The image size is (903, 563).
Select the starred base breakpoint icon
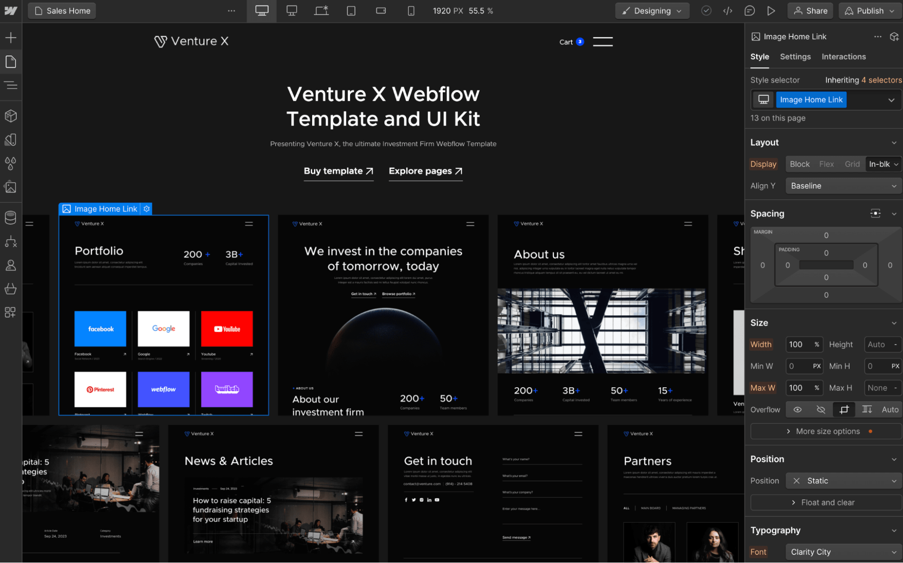coord(321,11)
